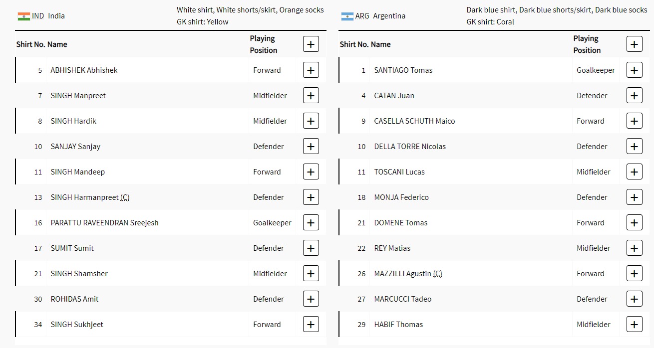Click the captain (C) marker beside MAZZILLI Agustin
Image resolution: width=654 pixels, height=348 pixels.
pyautogui.click(x=437, y=274)
